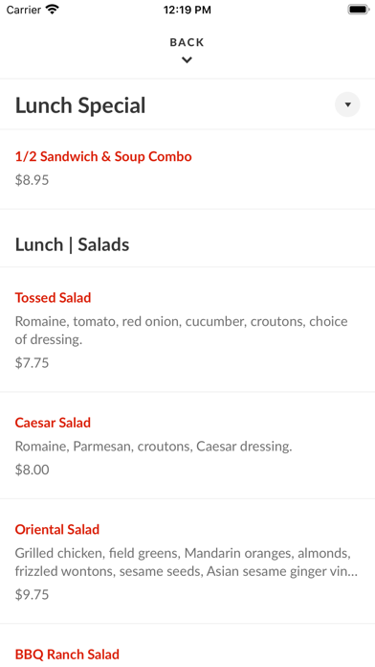Tap the $9.75 Oriental Salad price
This screenshot has width=375, height=667.
point(32,594)
